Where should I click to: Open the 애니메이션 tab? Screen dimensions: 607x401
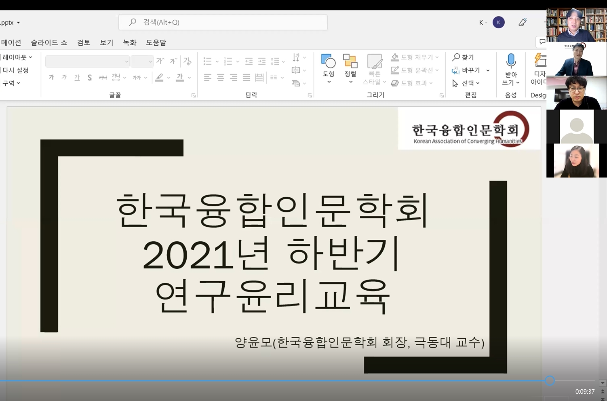11,42
